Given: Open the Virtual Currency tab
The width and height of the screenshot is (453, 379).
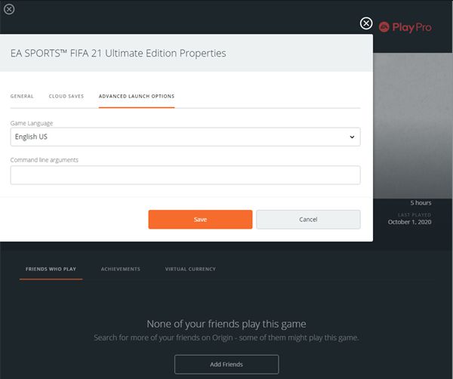Looking at the screenshot, I should 190,269.
